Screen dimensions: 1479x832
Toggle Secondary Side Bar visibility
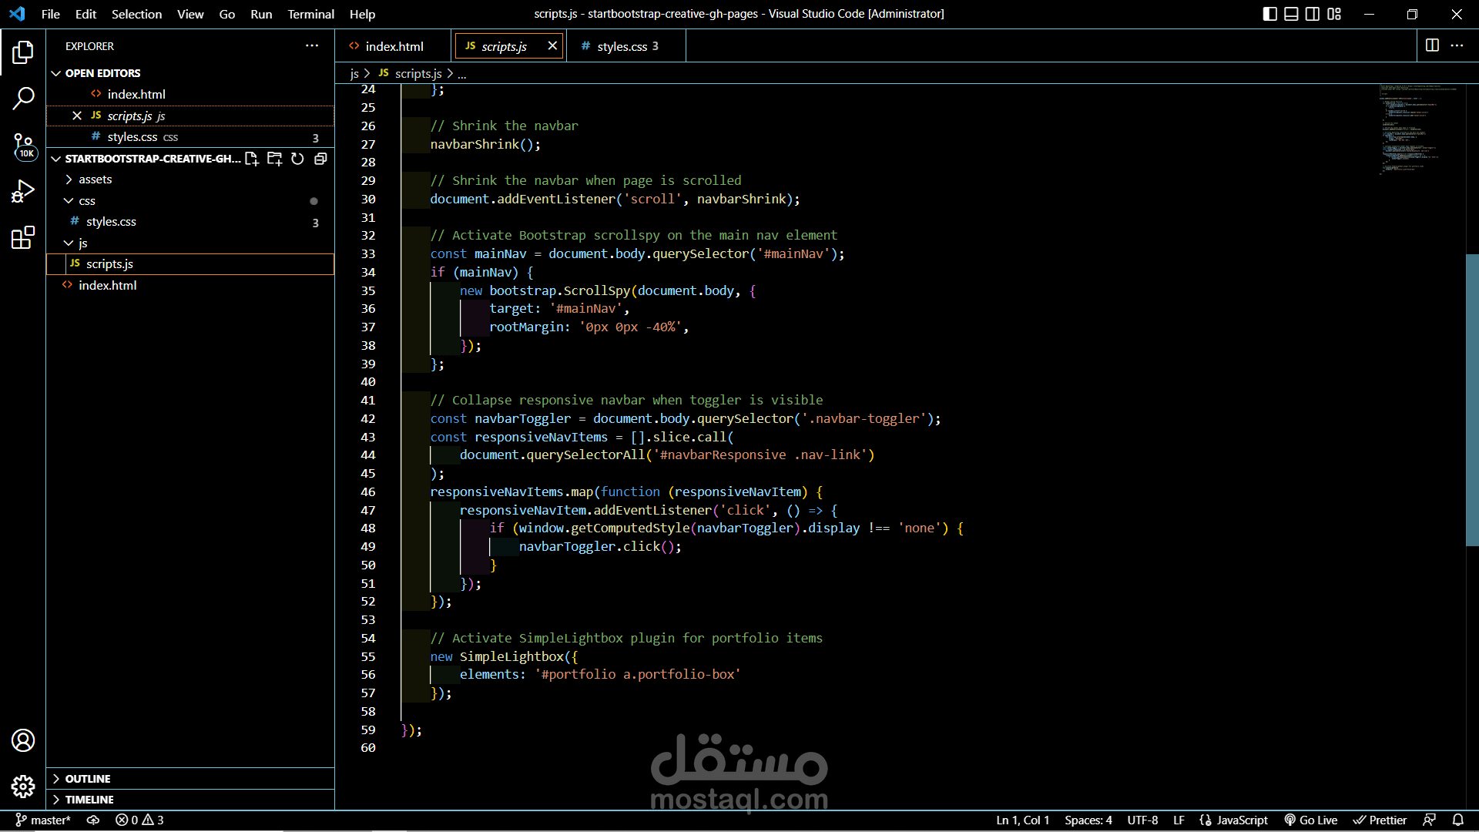pyautogui.click(x=1313, y=14)
